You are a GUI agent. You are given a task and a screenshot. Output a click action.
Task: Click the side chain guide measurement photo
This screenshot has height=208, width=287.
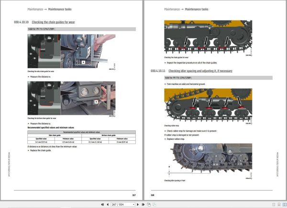coord(71,51)
